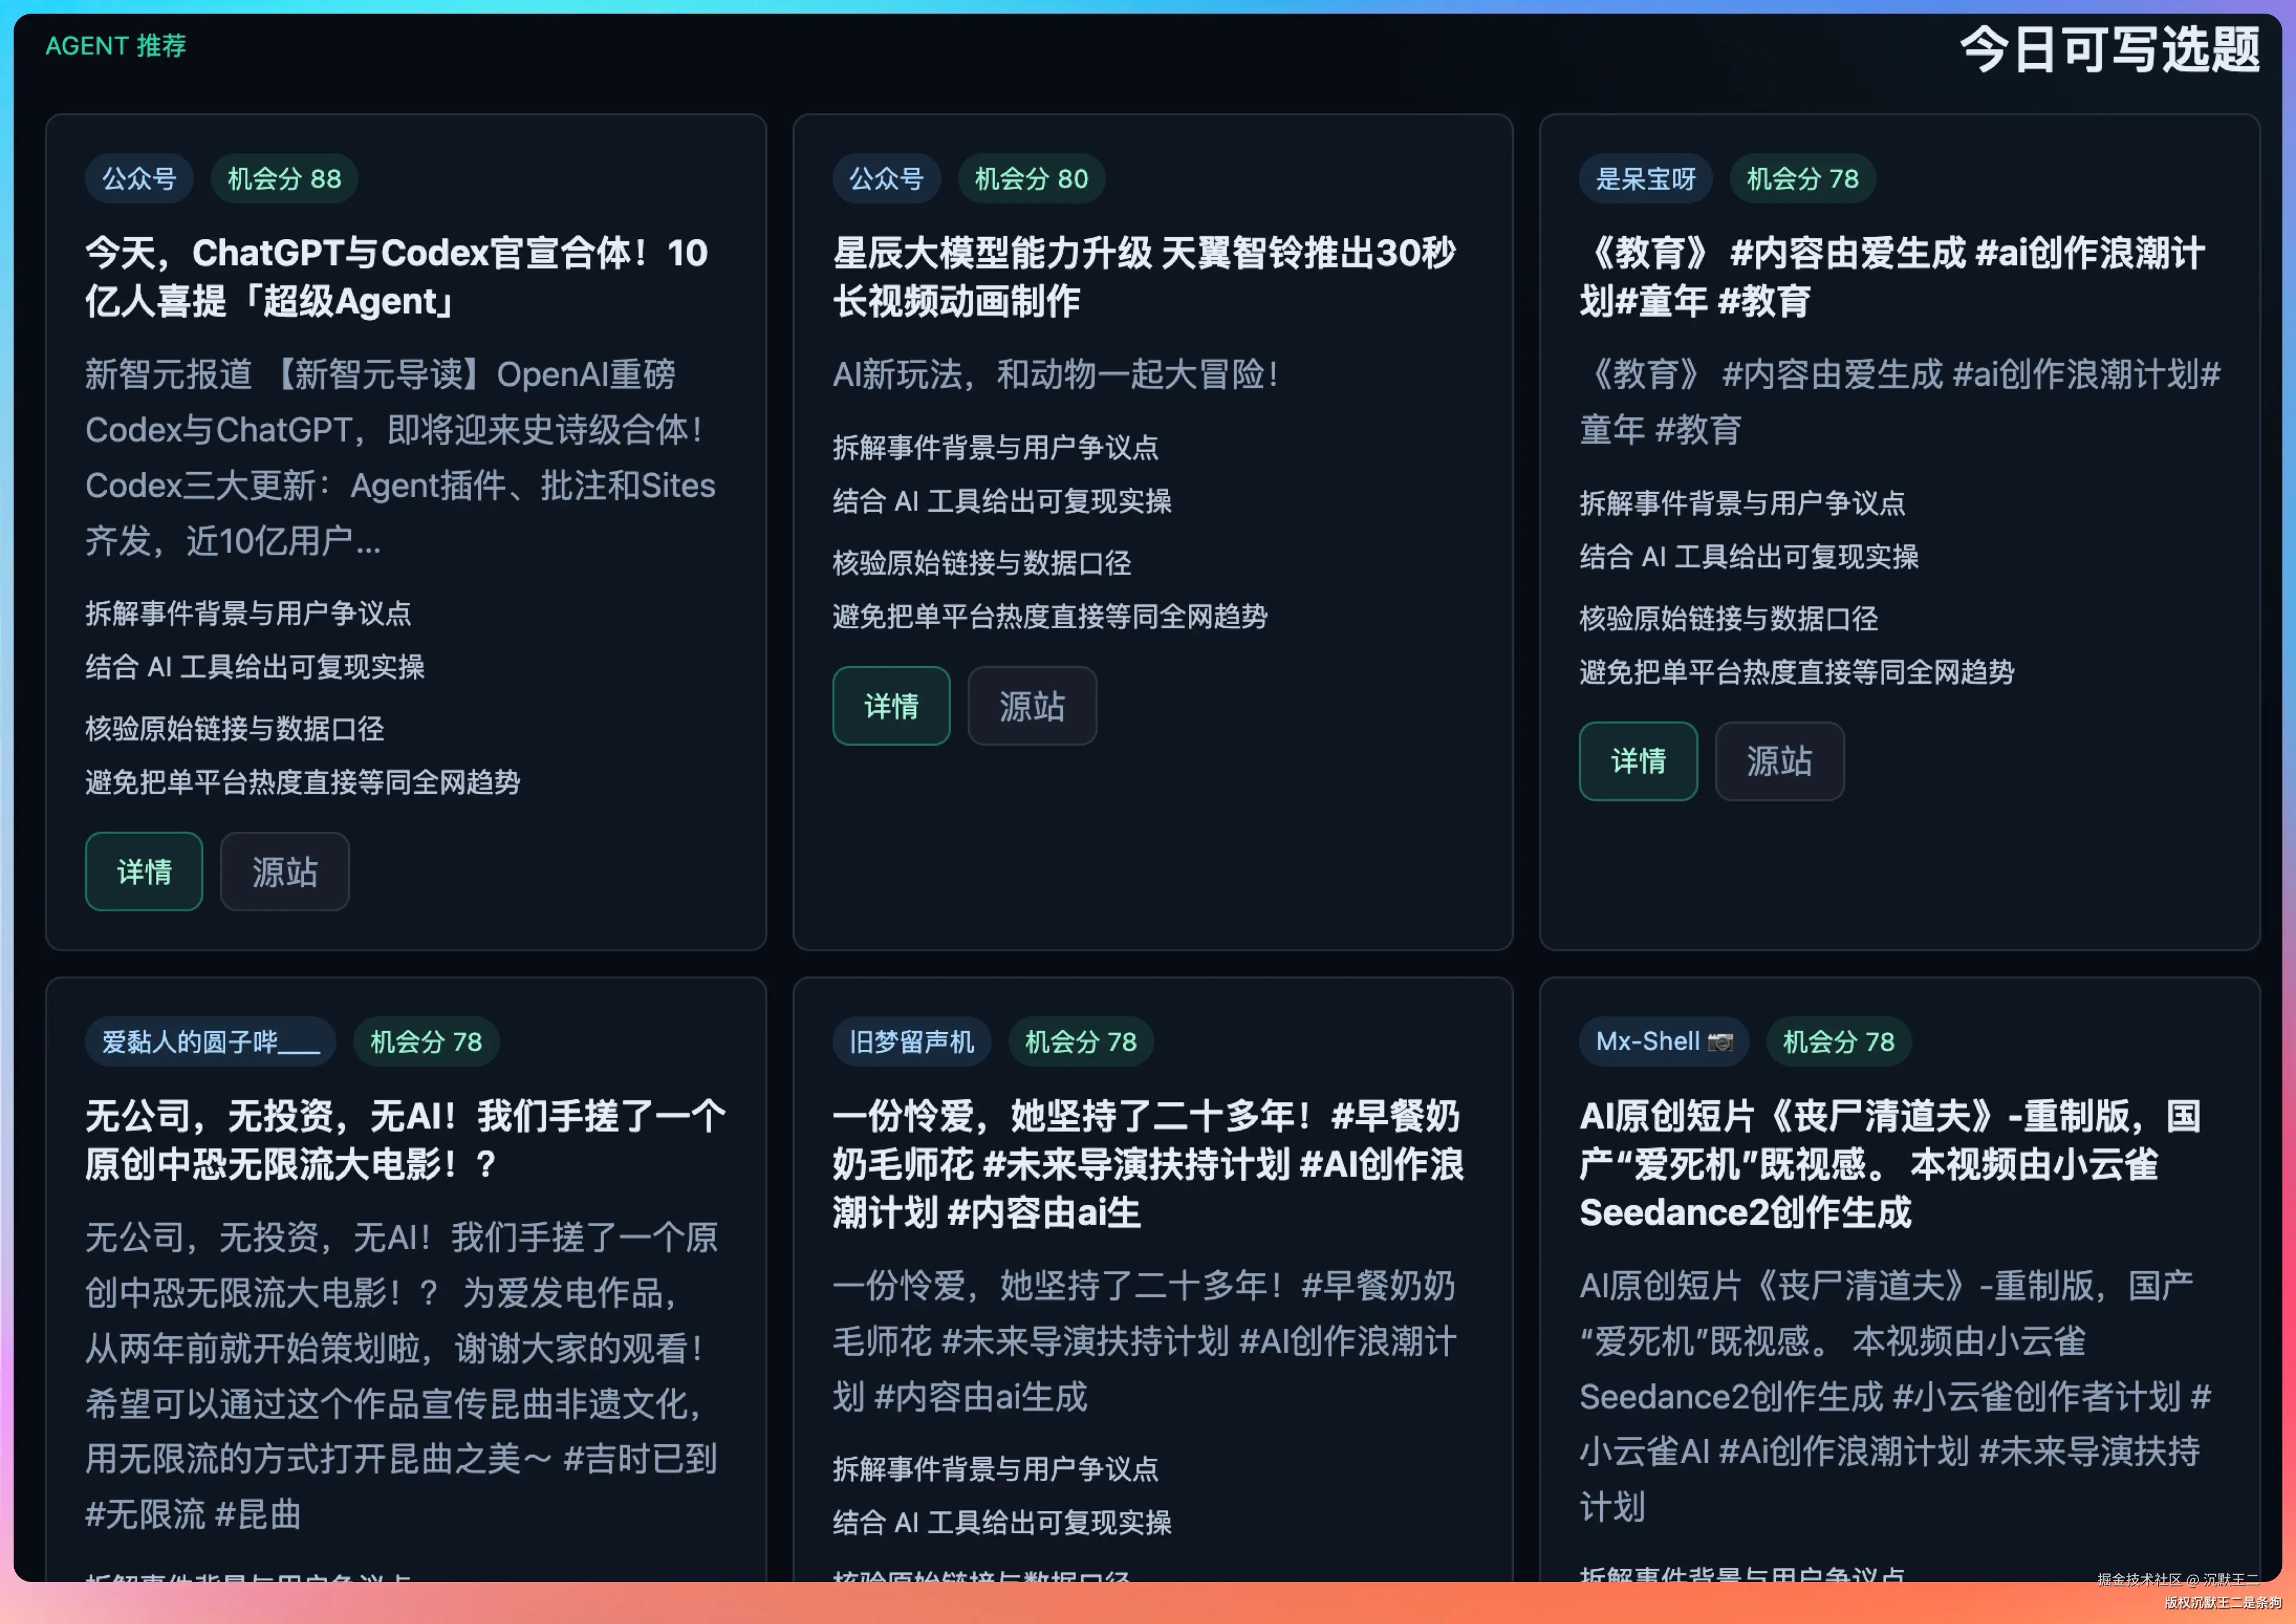The width and height of the screenshot is (2296, 1624).
Task: Click 核验原始链接与数据口径 in 《教育》 card
Action: point(1729,619)
